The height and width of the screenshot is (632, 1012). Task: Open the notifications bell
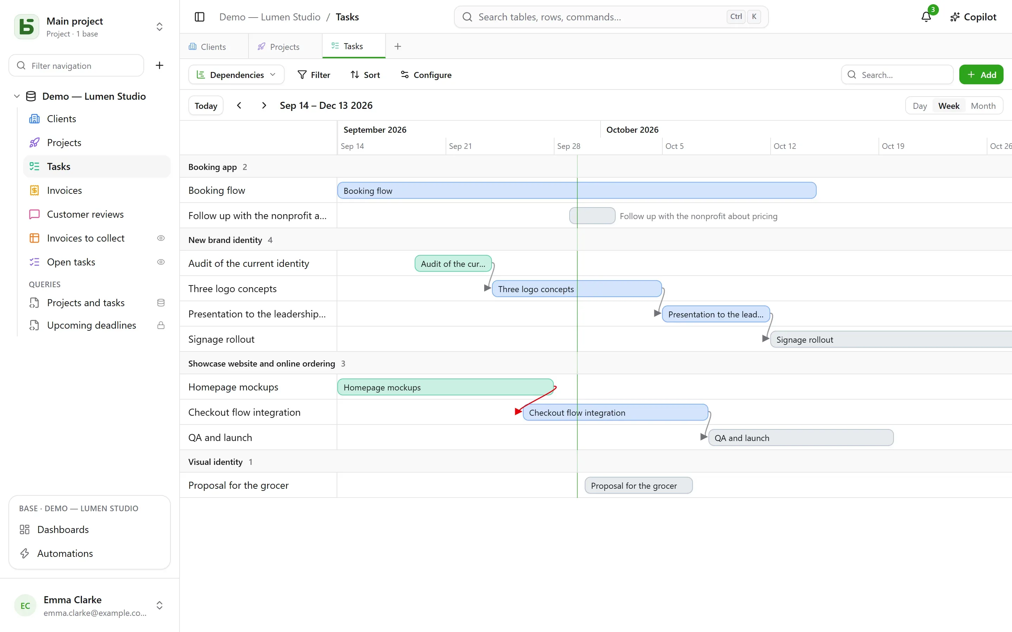(926, 17)
